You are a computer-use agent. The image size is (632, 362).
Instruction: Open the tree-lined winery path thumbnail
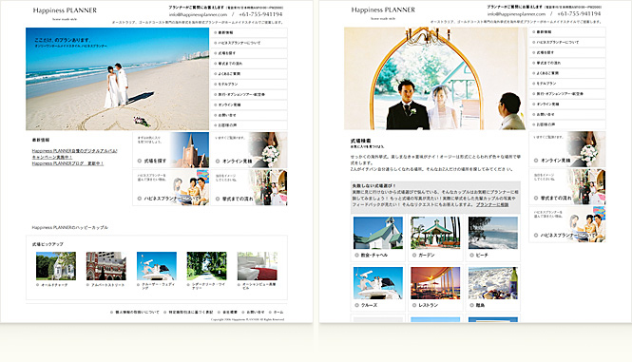[207, 266]
